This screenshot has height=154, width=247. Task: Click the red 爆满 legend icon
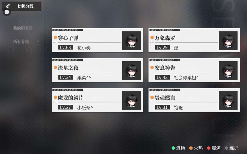[209, 148]
